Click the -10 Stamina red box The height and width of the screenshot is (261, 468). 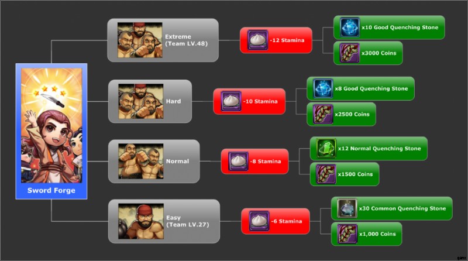(249, 101)
